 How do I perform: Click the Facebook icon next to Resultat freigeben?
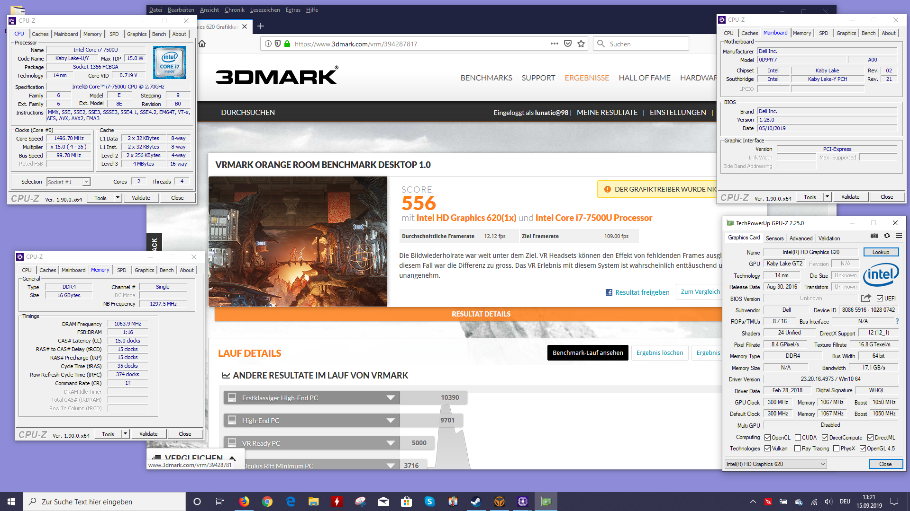pyautogui.click(x=609, y=292)
